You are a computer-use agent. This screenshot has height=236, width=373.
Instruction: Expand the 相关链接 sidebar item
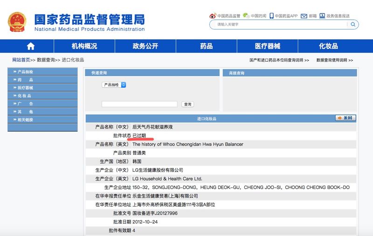42,119
